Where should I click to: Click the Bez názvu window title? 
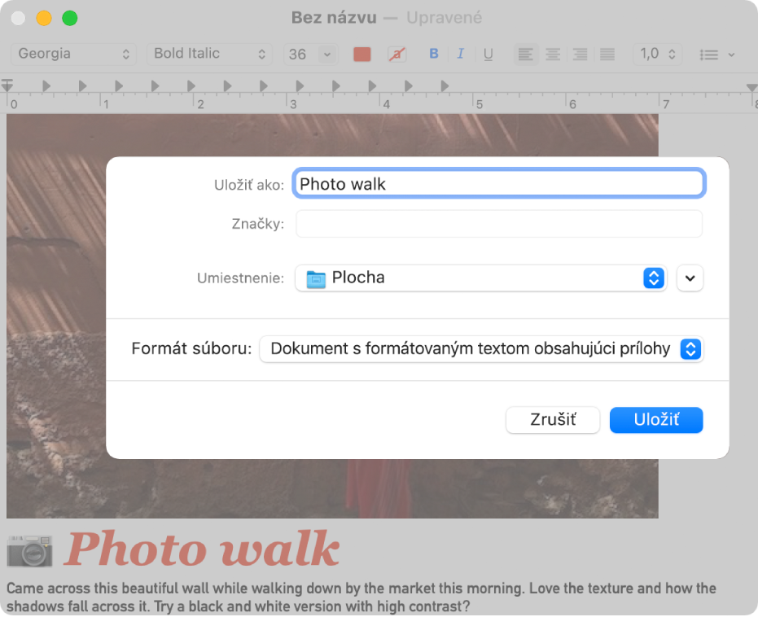click(334, 18)
